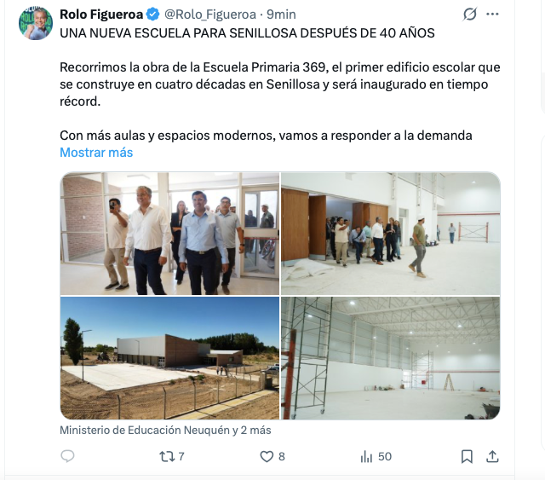
Task: Repost the tweet via retweet icon
Action: pos(167,456)
